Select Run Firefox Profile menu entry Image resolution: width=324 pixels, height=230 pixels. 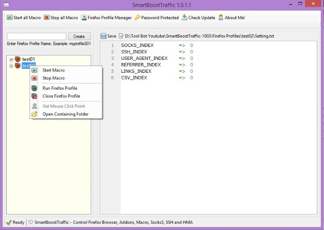point(59,88)
